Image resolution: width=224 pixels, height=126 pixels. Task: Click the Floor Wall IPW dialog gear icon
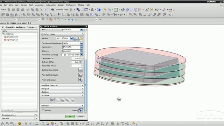(41, 27)
